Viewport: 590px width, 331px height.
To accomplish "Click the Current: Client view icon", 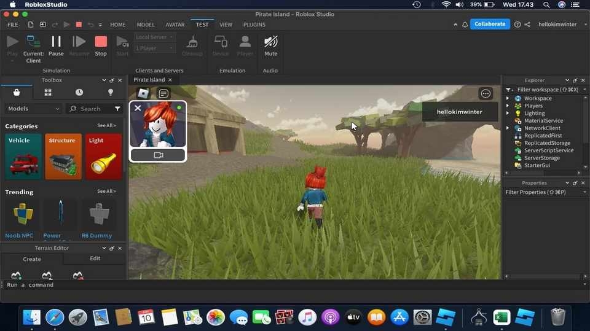I will pyautogui.click(x=33, y=42).
